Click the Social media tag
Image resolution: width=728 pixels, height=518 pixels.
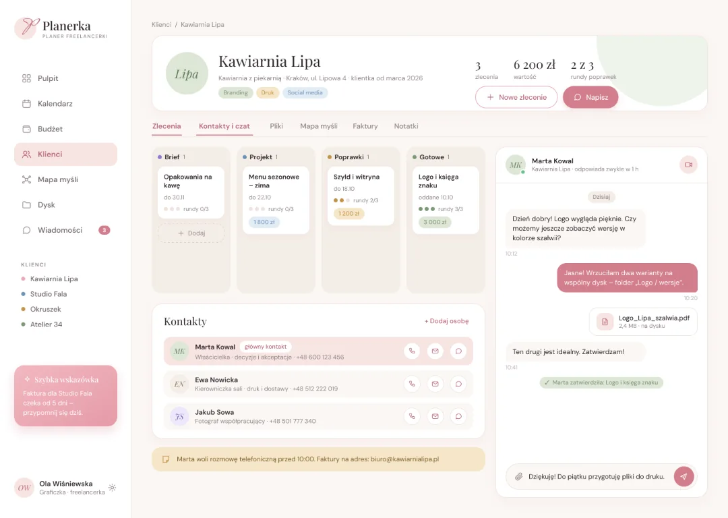(305, 93)
